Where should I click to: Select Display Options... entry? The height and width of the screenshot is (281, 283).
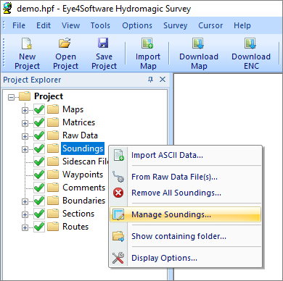click(185, 258)
